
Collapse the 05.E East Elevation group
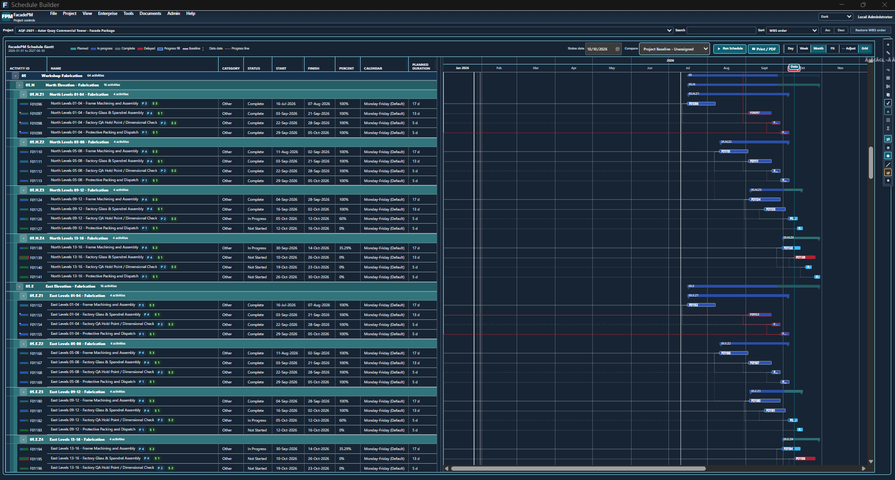pyautogui.click(x=20, y=286)
